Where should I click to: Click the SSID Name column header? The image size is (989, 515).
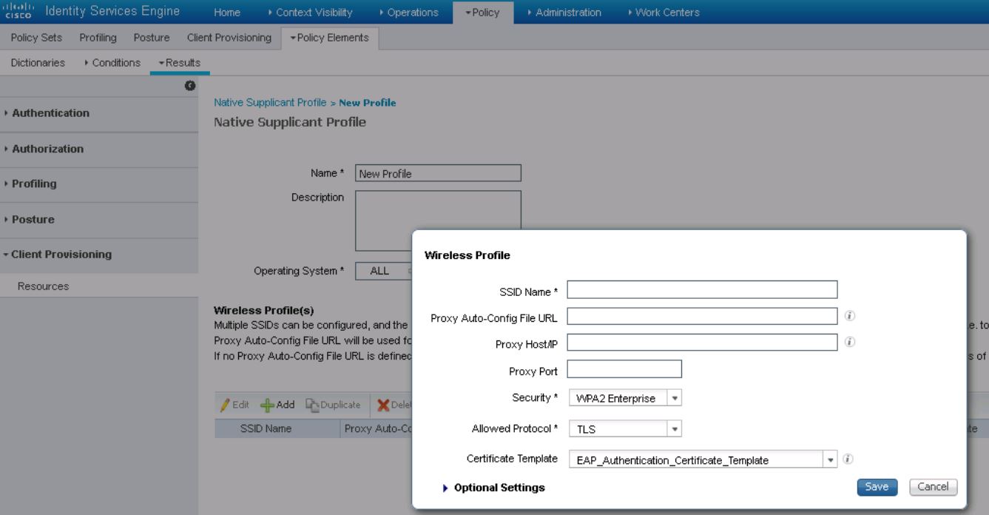click(265, 428)
